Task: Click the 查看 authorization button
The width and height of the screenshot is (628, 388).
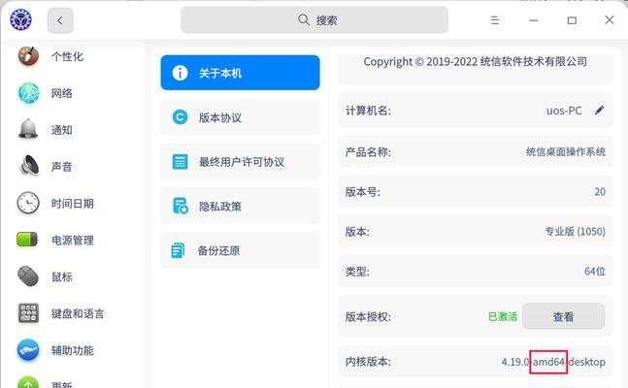Action: pyautogui.click(x=563, y=316)
